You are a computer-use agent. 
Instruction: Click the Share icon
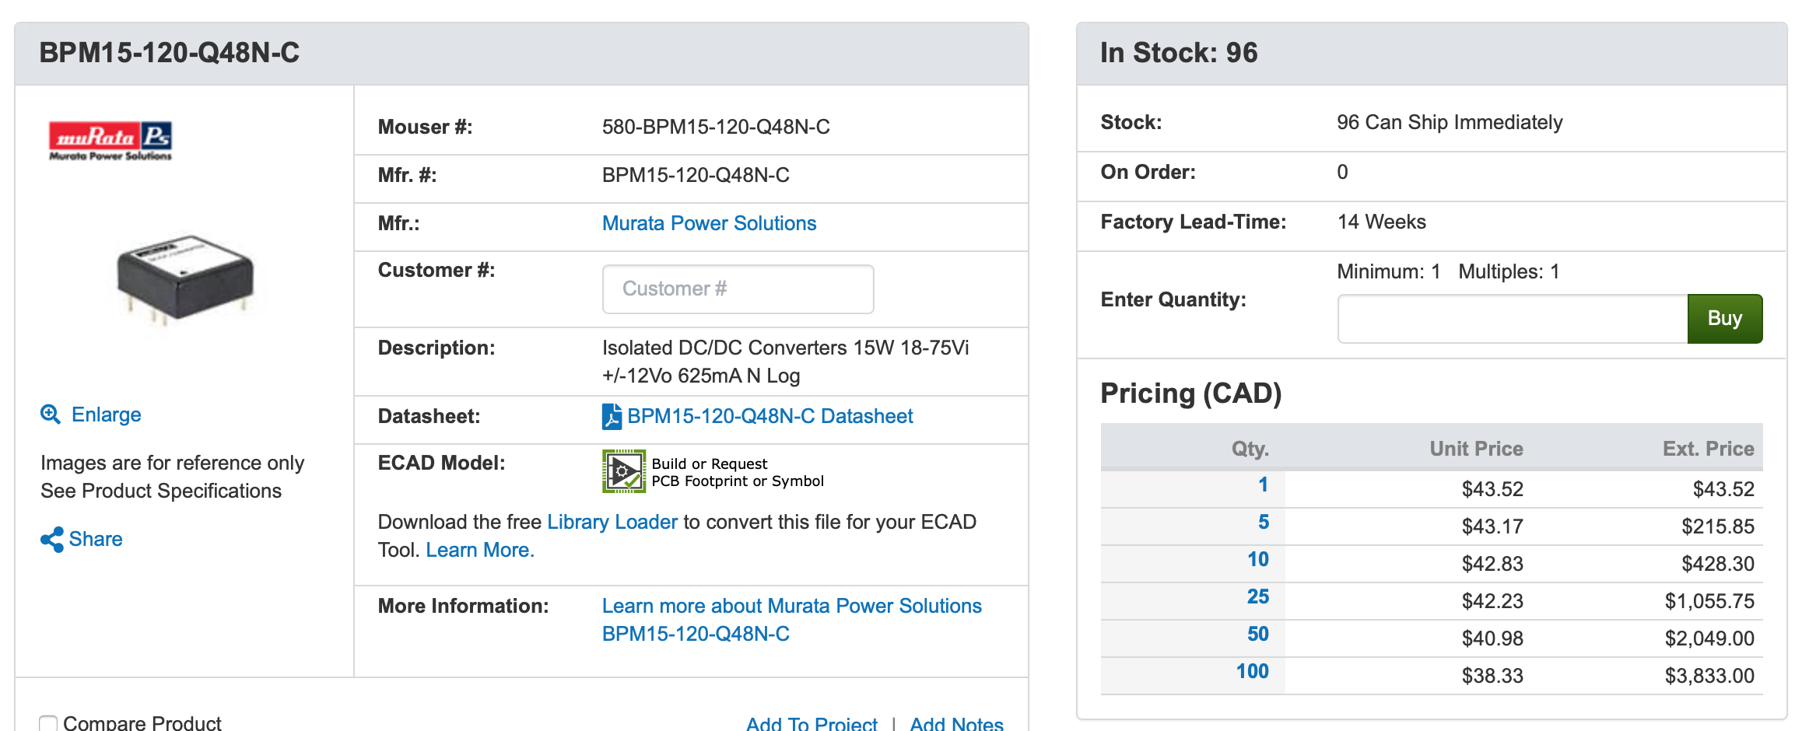51,539
